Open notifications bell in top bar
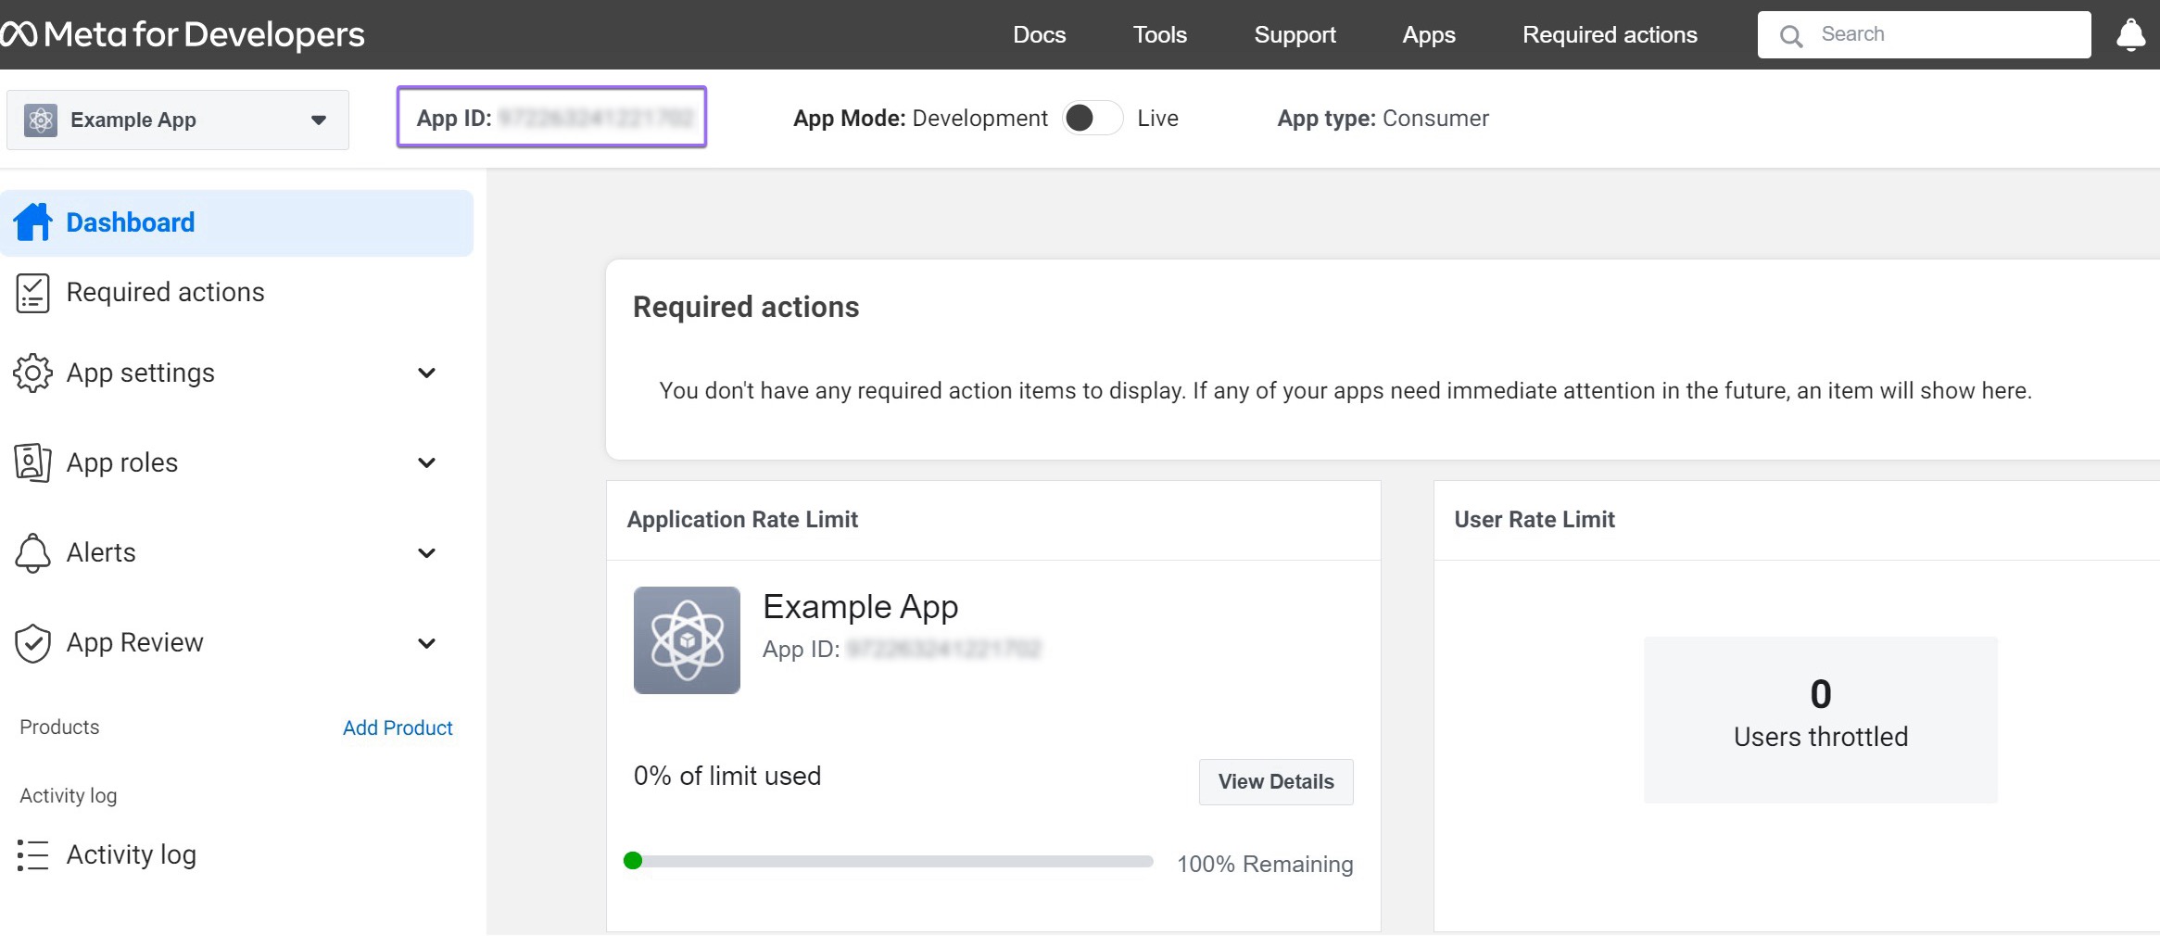This screenshot has height=936, width=2160. [2130, 35]
